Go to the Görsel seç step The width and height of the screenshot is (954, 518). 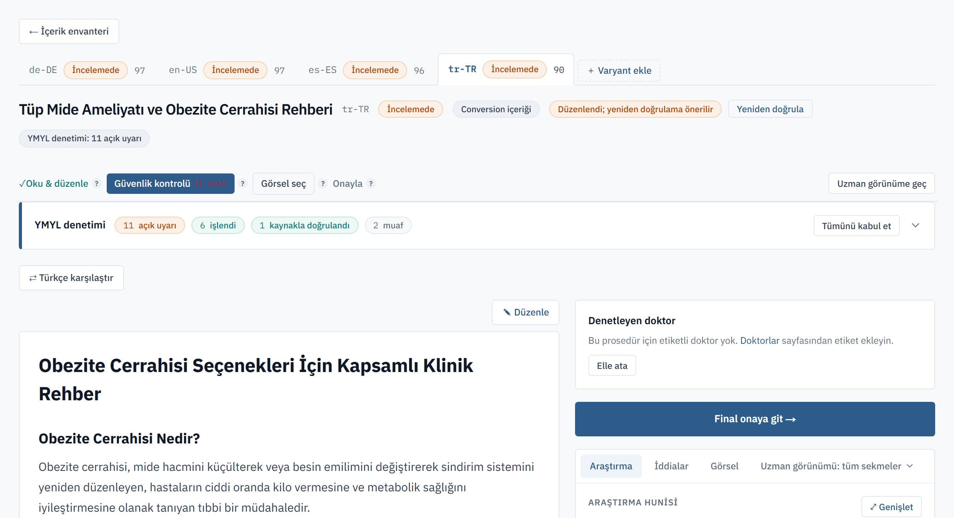(283, 184)
